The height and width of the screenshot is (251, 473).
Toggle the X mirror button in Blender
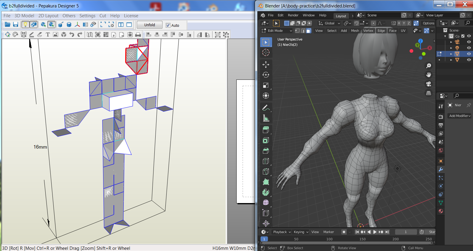[x=399, y=23]
